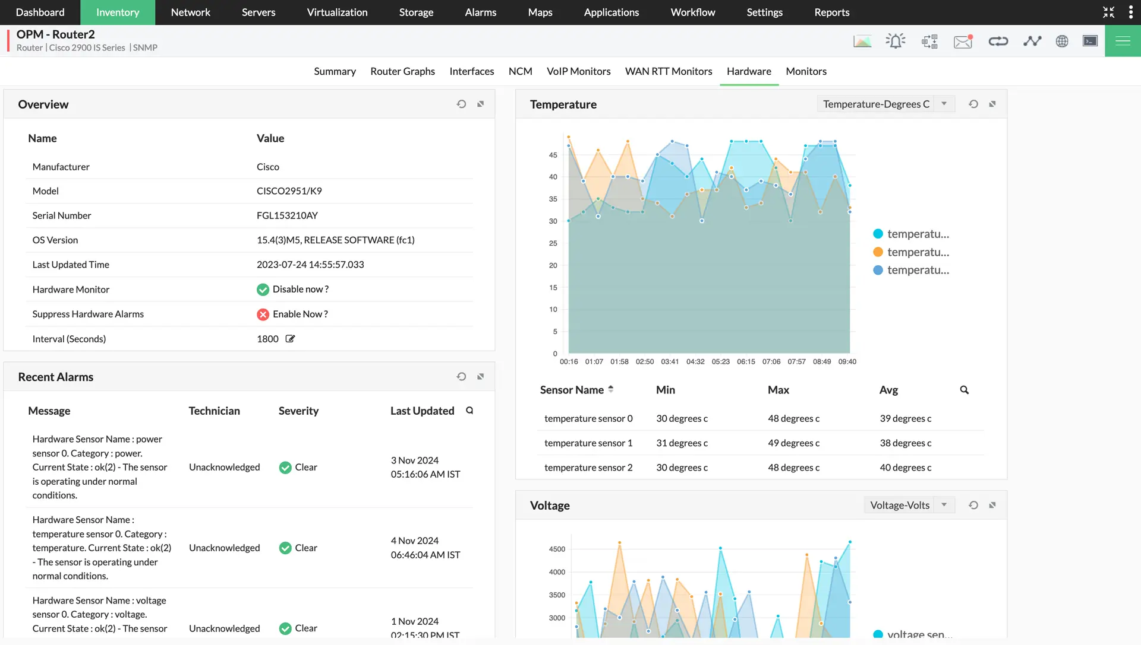The height and width of the screenshot is (645, 1141).
Task: Click the link/dependency chain icon
Action: click(998, 41)
